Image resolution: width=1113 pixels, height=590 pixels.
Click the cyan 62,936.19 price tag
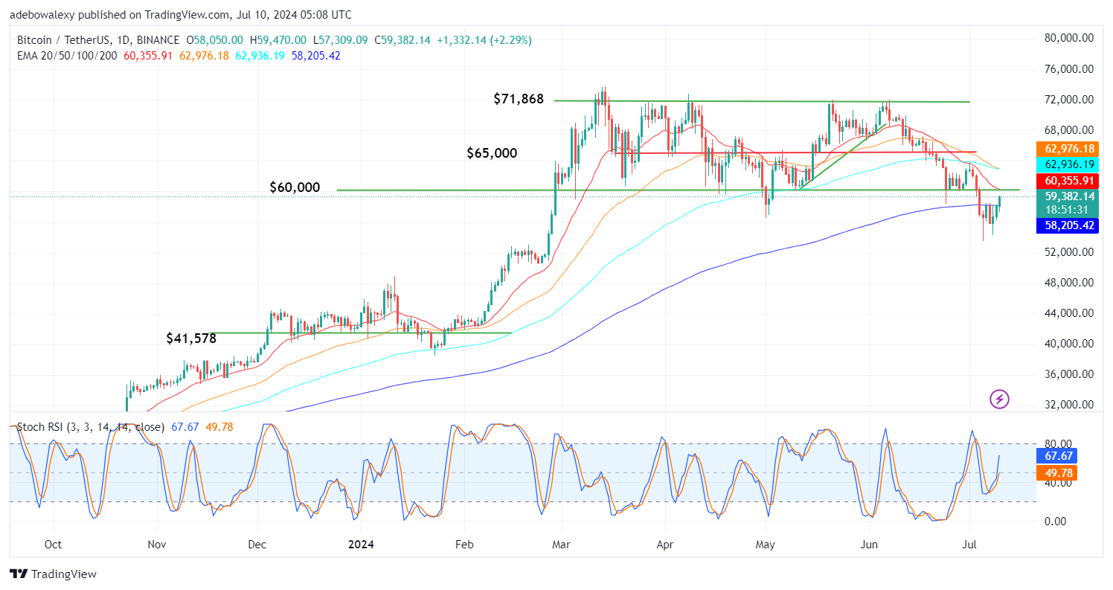coord(1068,164)
